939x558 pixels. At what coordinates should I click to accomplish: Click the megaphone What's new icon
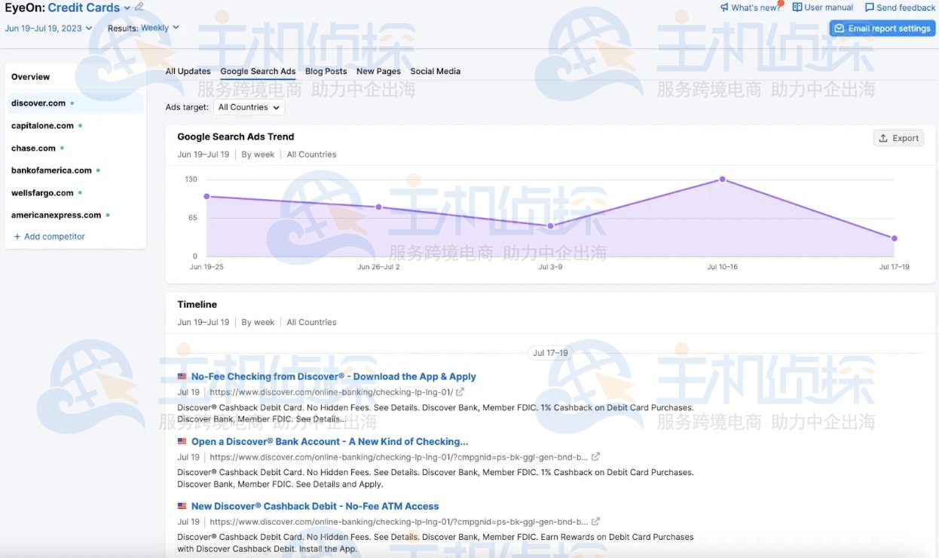[724, 8]
